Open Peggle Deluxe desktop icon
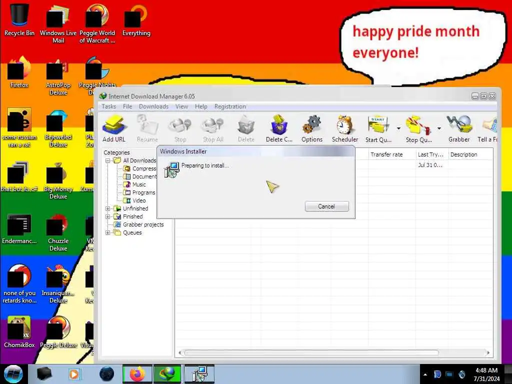The width and height of the screenshot is (512, 384). click(58, 332)
